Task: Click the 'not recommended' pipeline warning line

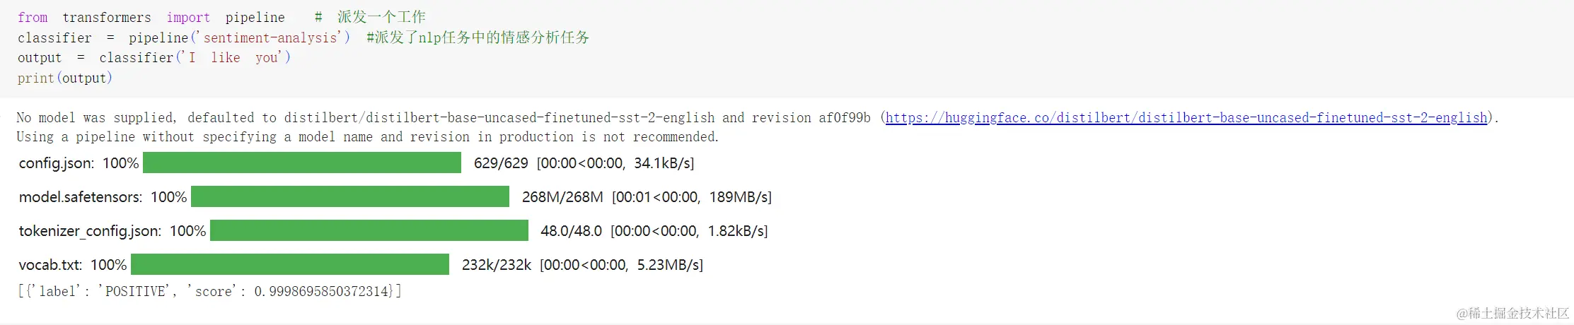Action: [366, 137]
